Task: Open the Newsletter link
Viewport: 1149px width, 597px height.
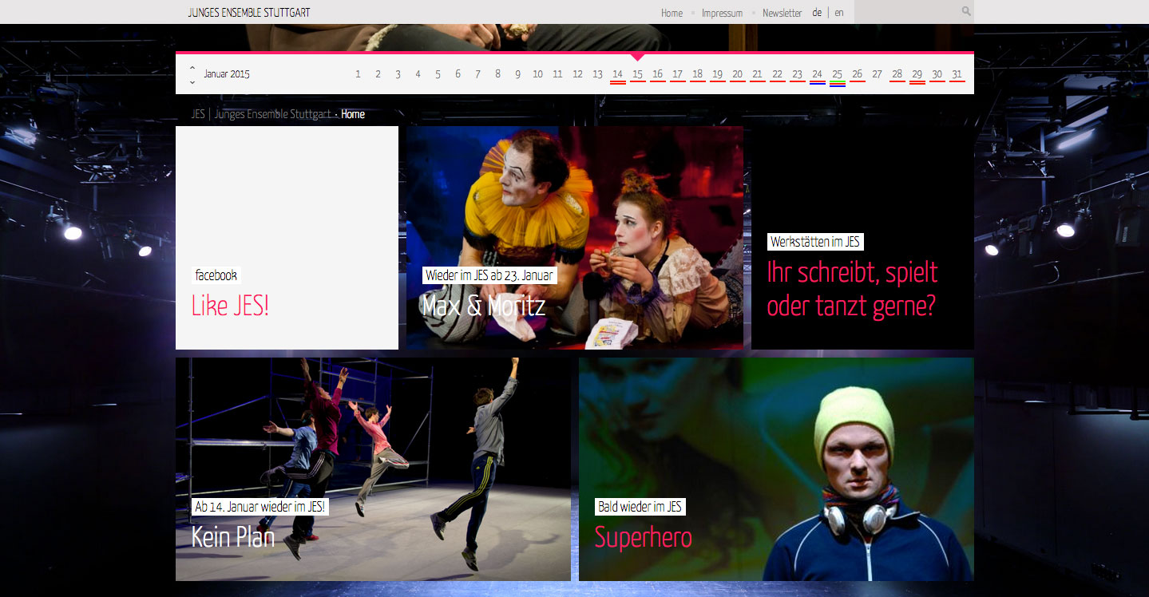Action: [782, 13]
